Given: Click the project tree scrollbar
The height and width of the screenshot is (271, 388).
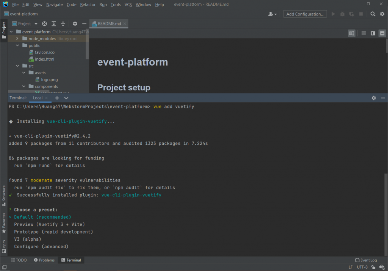Looking at the screenshot, I should [x=87, y=44].
